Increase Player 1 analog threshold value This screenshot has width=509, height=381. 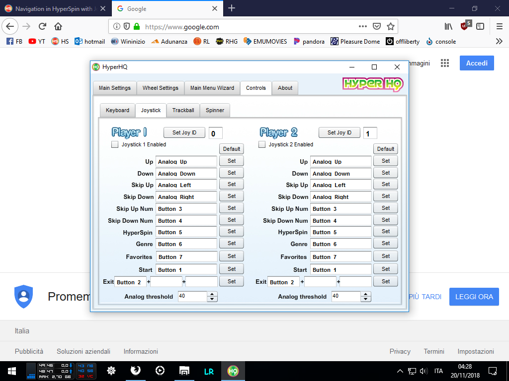(x=212, y=294)
